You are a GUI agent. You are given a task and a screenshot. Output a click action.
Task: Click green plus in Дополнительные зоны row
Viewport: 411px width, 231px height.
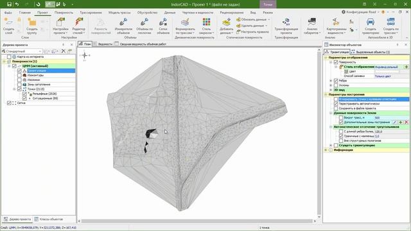401,123
